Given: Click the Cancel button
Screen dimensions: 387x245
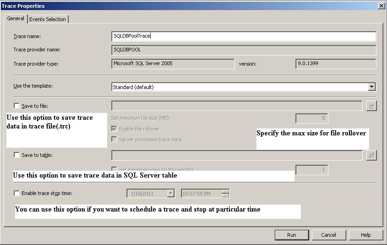Looking at the screenshot, I should pos(328,235).
